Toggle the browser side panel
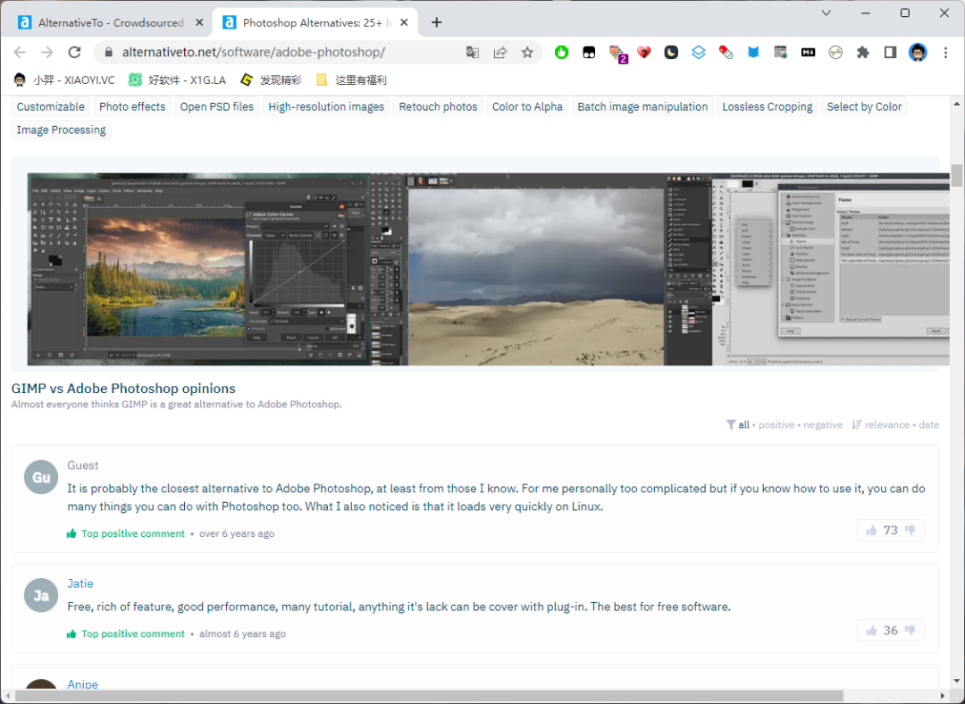The image size is (965, 704). tap(890, 53)
